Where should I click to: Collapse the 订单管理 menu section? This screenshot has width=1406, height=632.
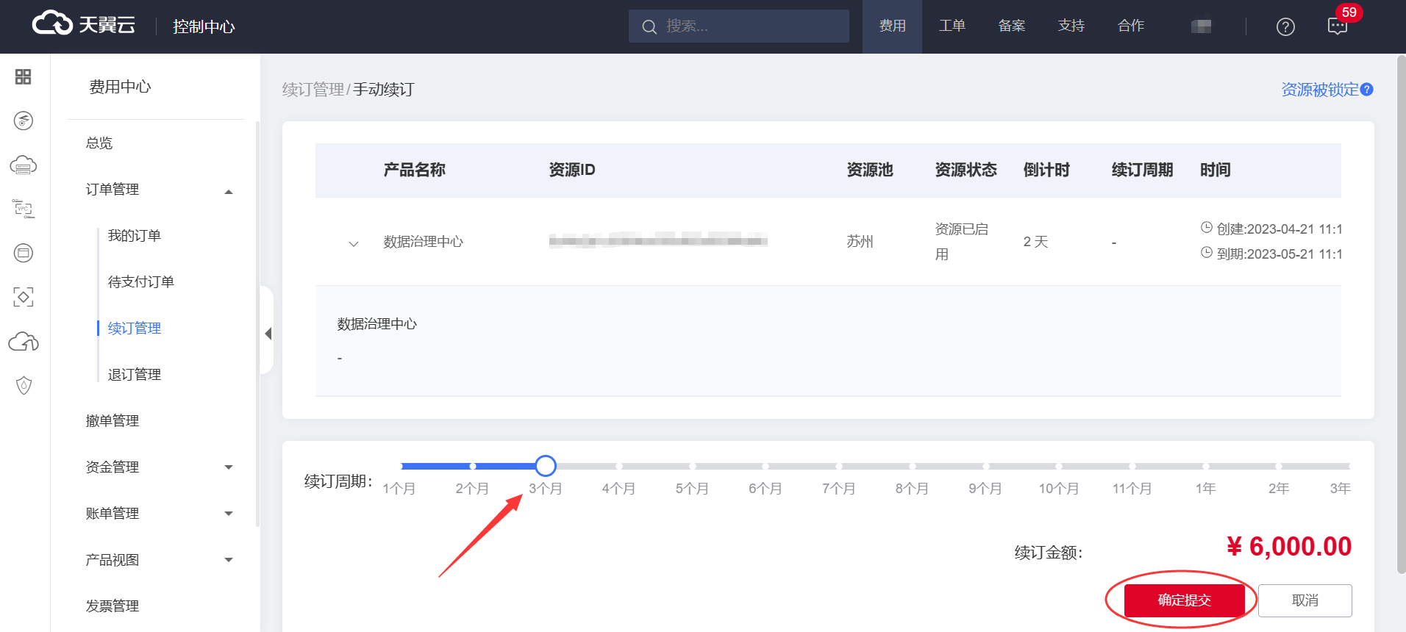(229, 191)
